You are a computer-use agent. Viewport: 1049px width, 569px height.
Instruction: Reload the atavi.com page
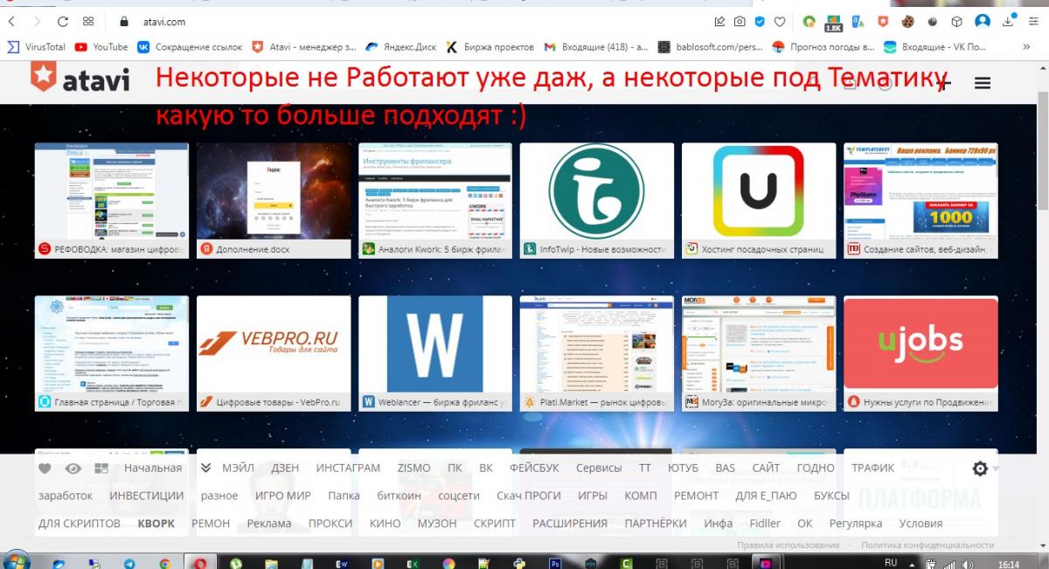point(63,21)
